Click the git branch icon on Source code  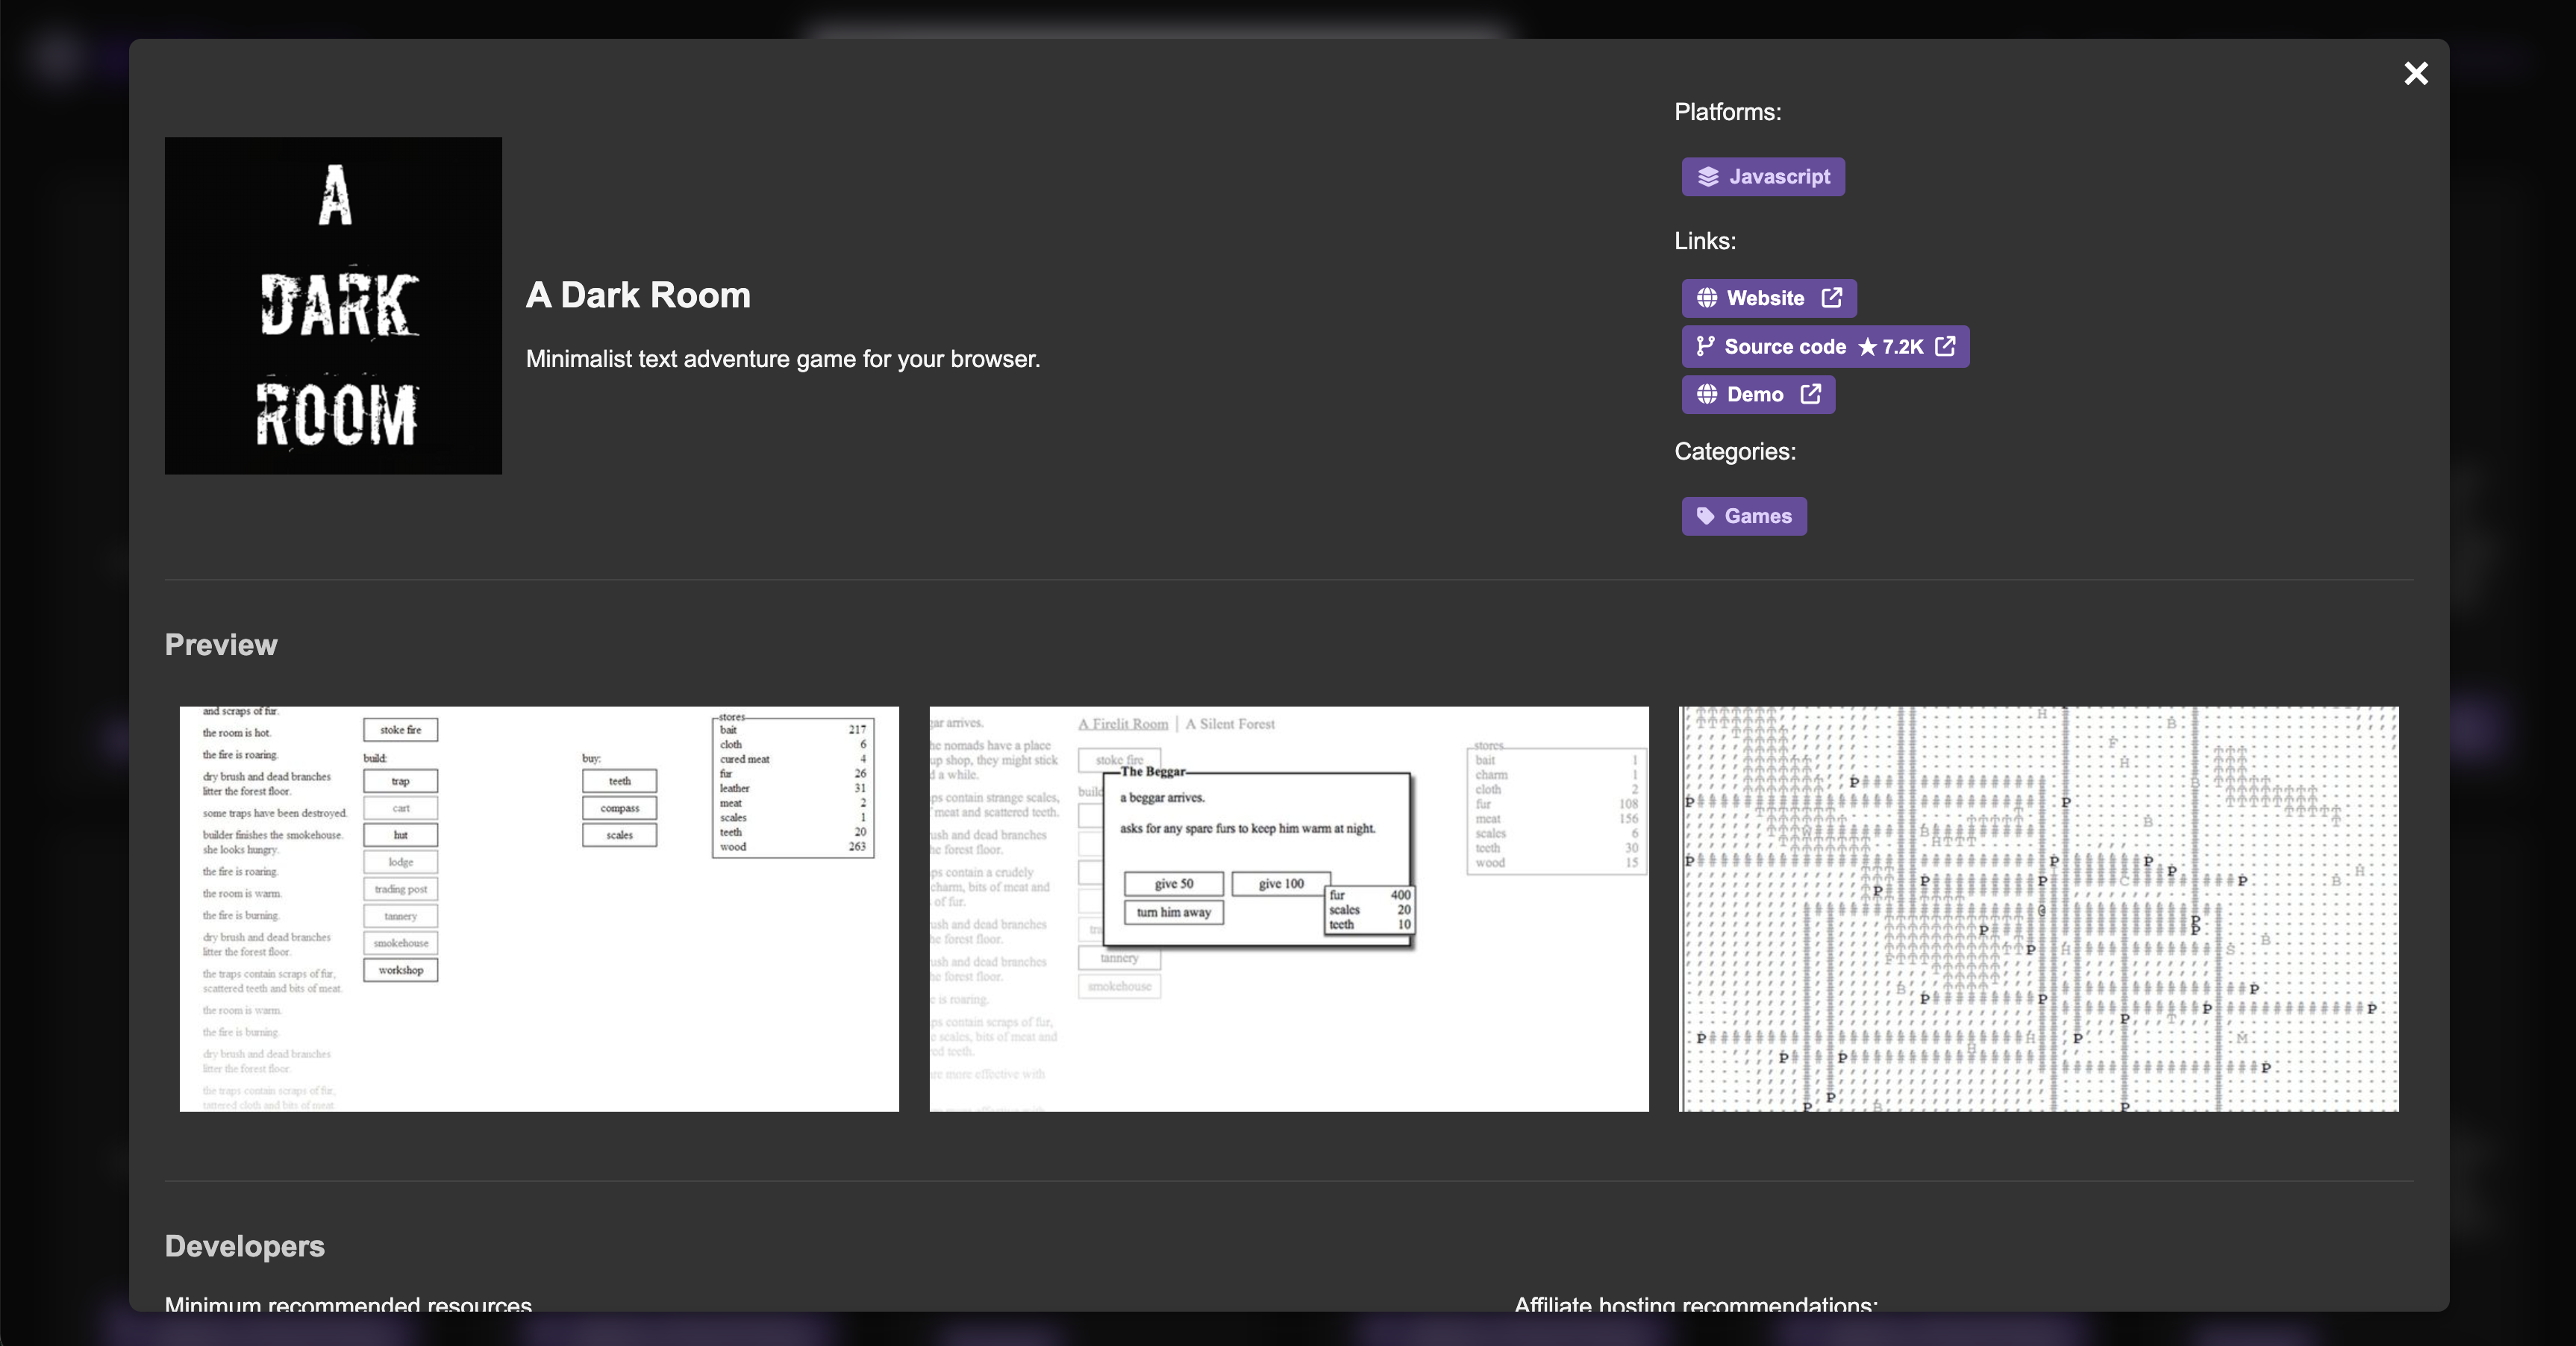(1705, 347)
